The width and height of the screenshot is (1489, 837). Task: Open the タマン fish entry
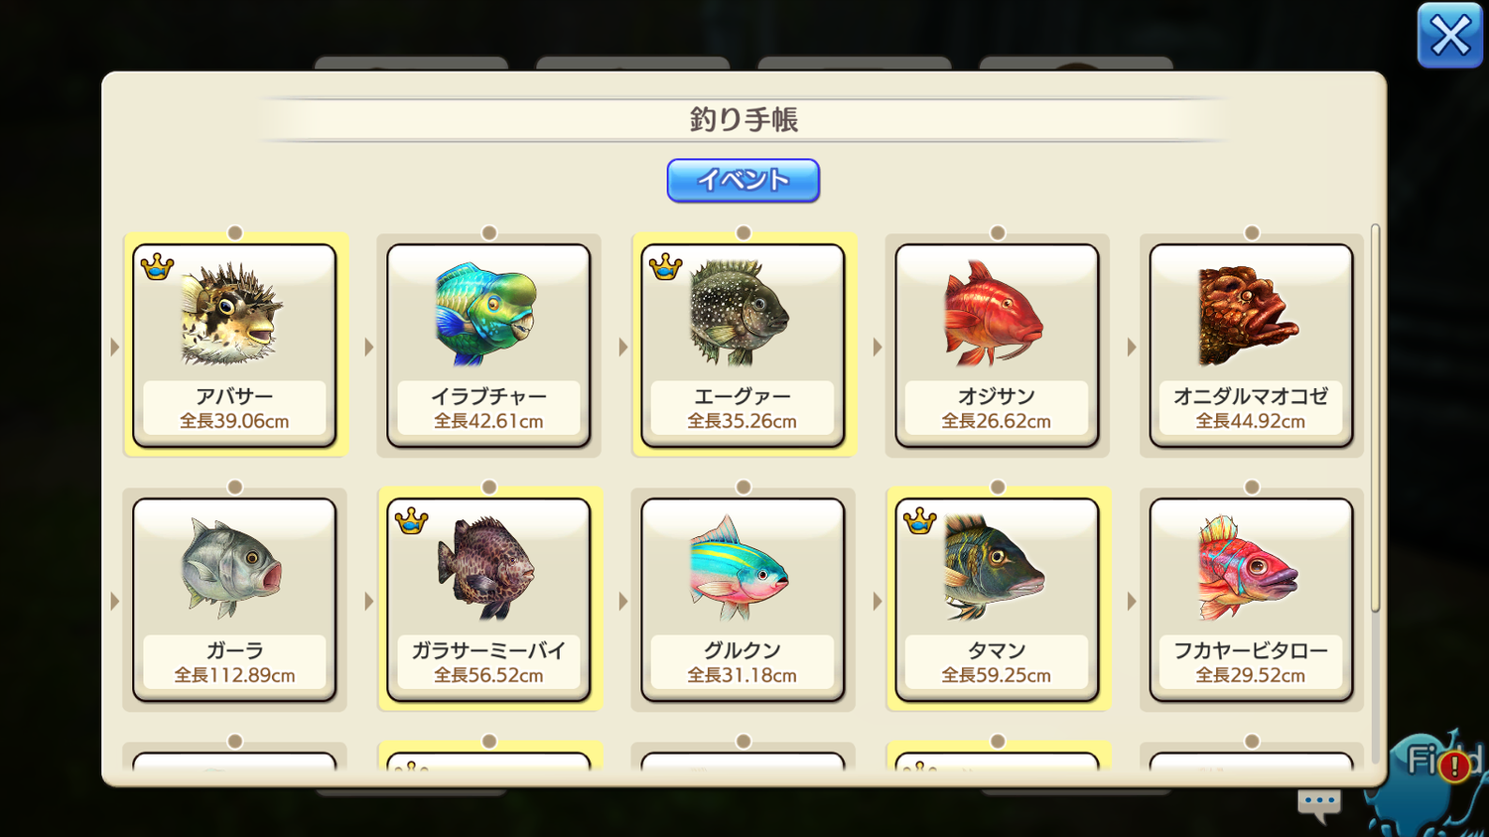[x=997, y=600]
